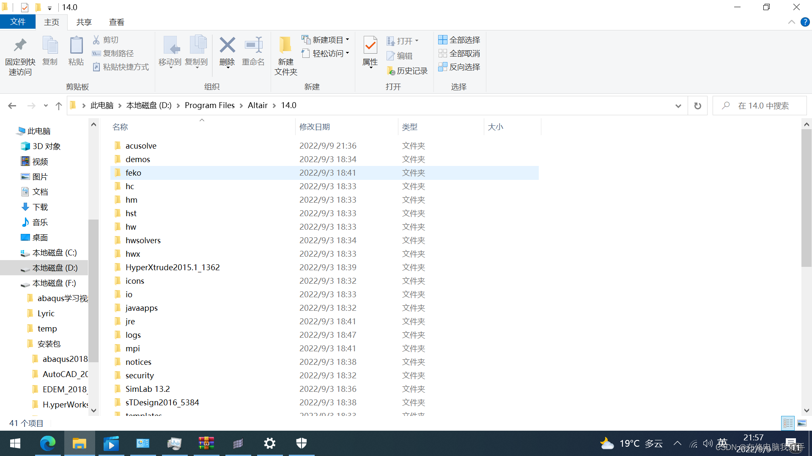This screenshot has width=812, height=456.
Task: Open the Share (共享) ribbon tab
Action: coord(84,22)
